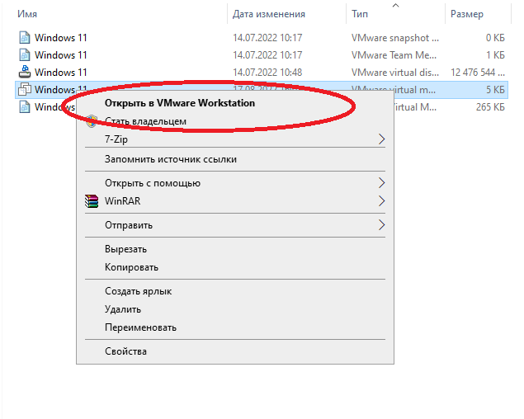
Task: Click the 265 КБ size cell
Action: point(490,107)
